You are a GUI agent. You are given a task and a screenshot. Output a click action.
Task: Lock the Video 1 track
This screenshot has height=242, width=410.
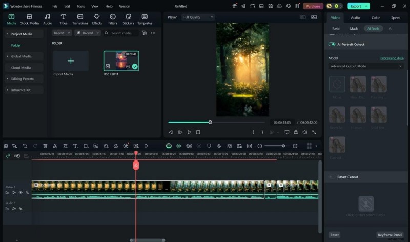pos(7,193)
